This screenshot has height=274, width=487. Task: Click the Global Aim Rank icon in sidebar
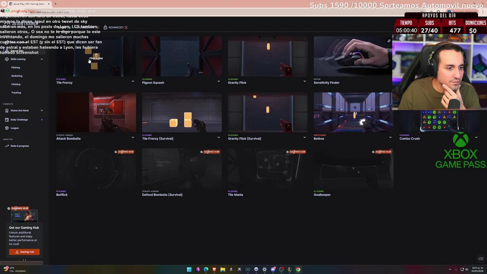click(7, 110)
